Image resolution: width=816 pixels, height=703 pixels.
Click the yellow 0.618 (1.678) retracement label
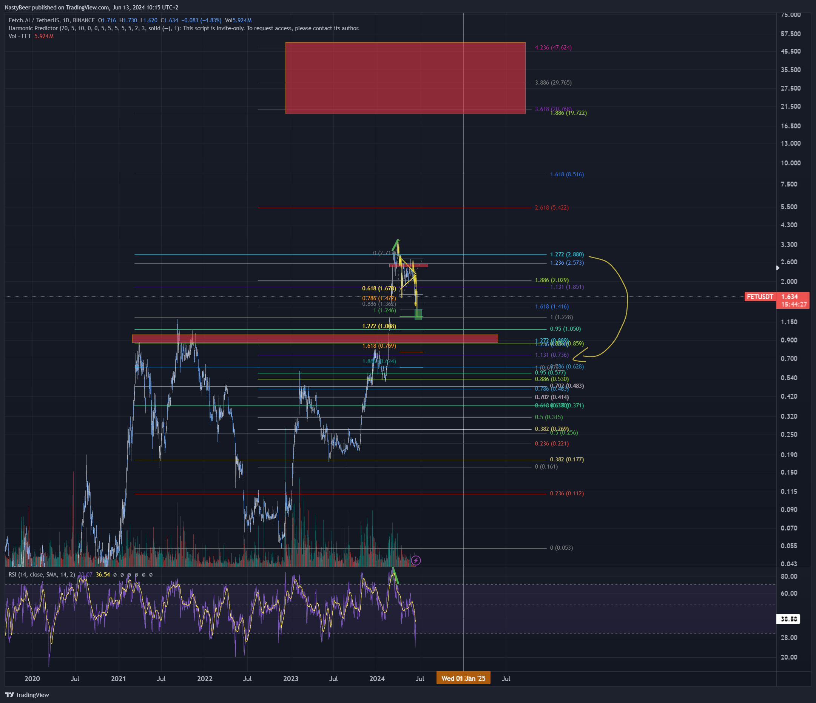(379, 289)
